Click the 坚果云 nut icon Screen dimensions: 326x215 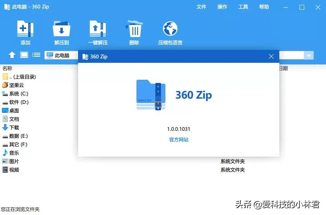[x=5, y=85]
